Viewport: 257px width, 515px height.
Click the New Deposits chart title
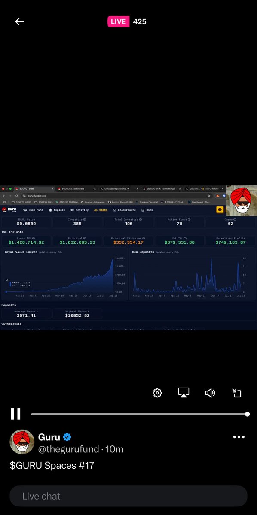[143, 252]
